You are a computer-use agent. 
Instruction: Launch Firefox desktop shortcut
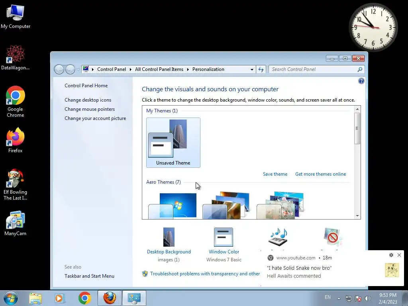click(16, 140)
